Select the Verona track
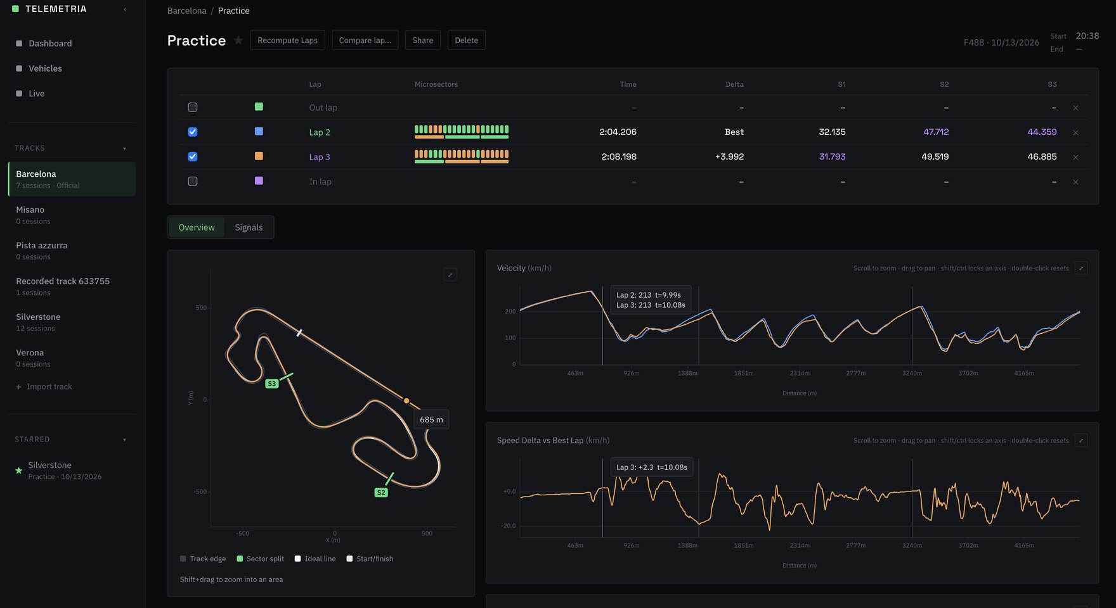Image resolution: width=1116 pixels, height=608 pixels. coord(72,358)
